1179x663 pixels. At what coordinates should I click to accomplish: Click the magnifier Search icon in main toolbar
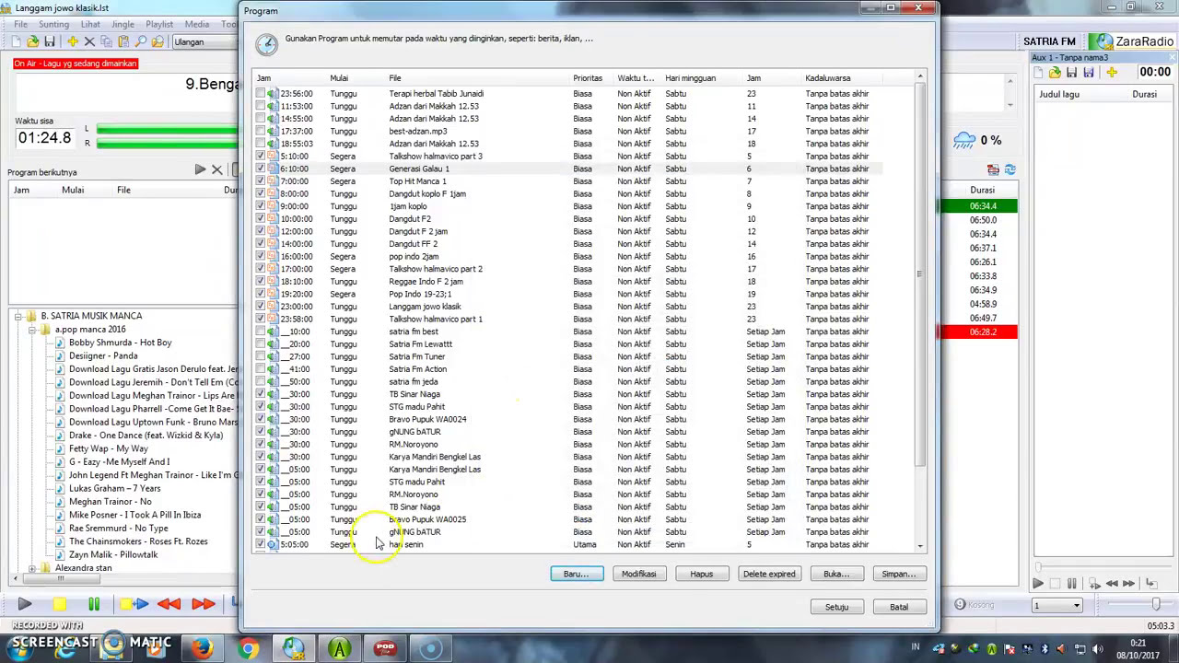point(140,41)
